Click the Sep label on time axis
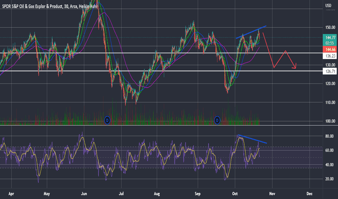The height and width of the screenshot is (199, 338). pyautogui.click(x=198, y=194)
